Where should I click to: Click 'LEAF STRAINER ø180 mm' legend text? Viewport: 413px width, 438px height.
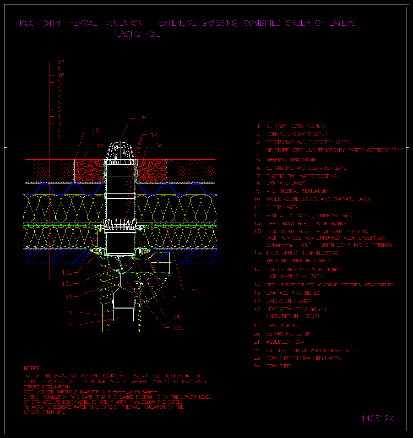click(297, 310)
